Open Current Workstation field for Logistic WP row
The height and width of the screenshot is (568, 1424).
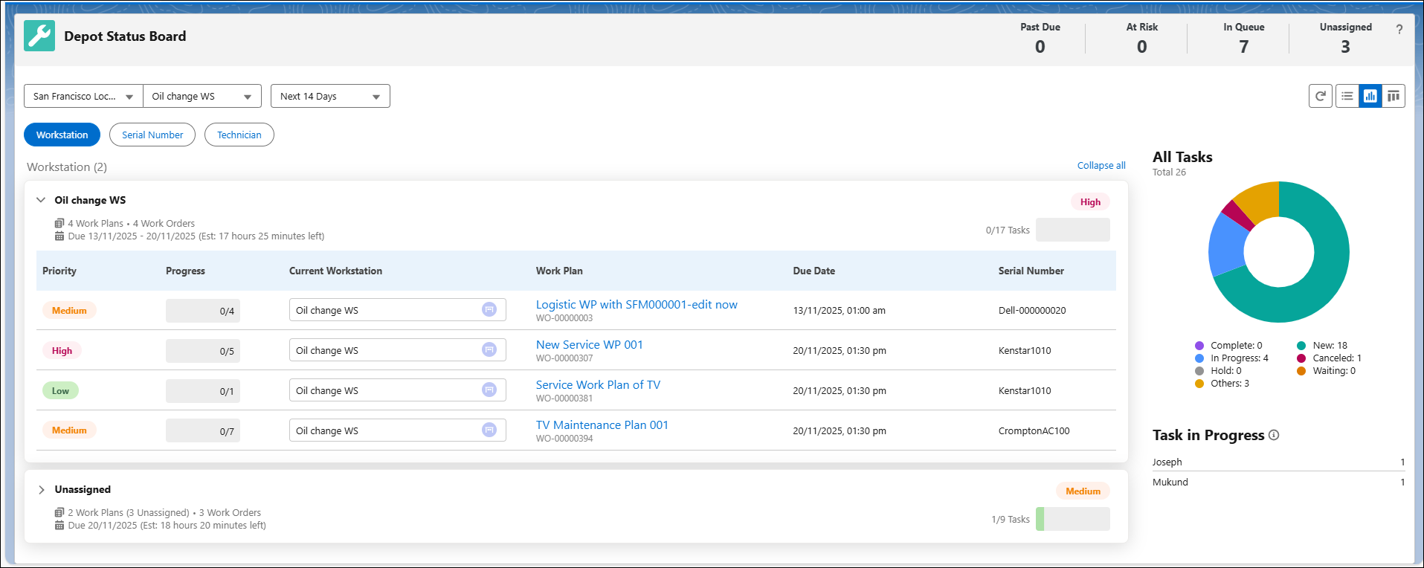click(x=398, y=310)
